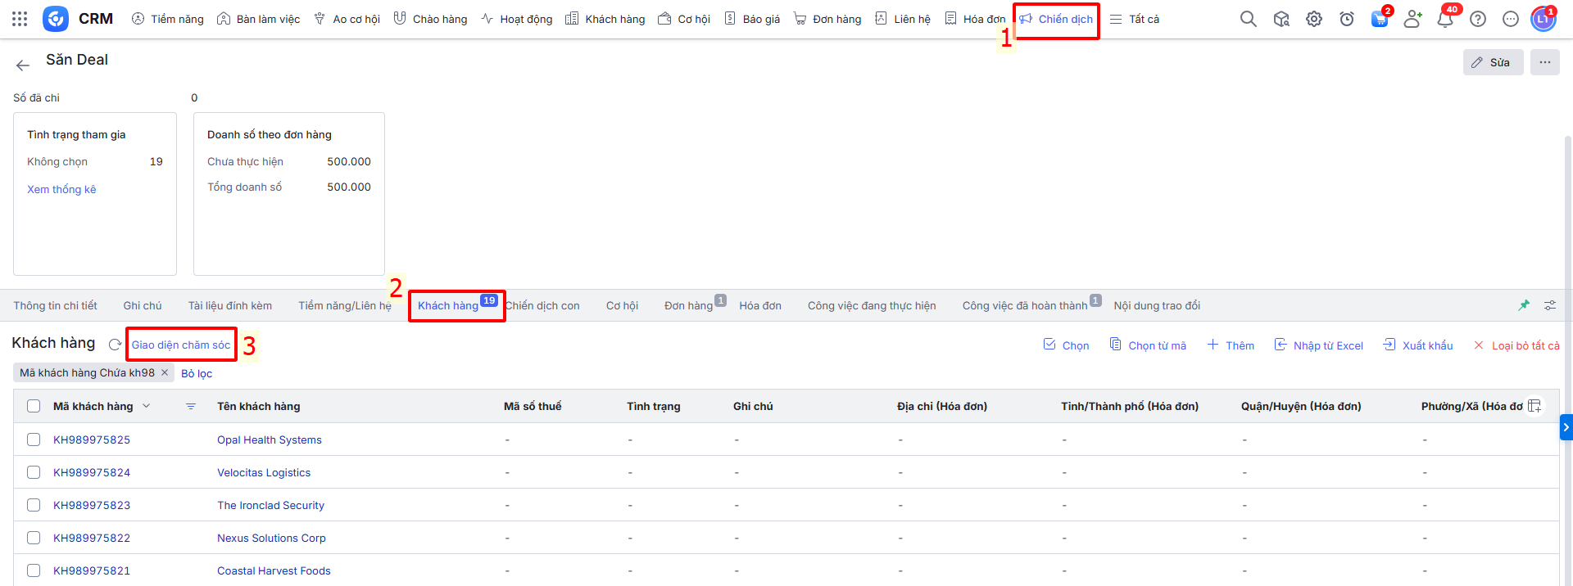Click the back arrow beside Săn Deal
The image size is (1573, 586).
tap(23, 65)
